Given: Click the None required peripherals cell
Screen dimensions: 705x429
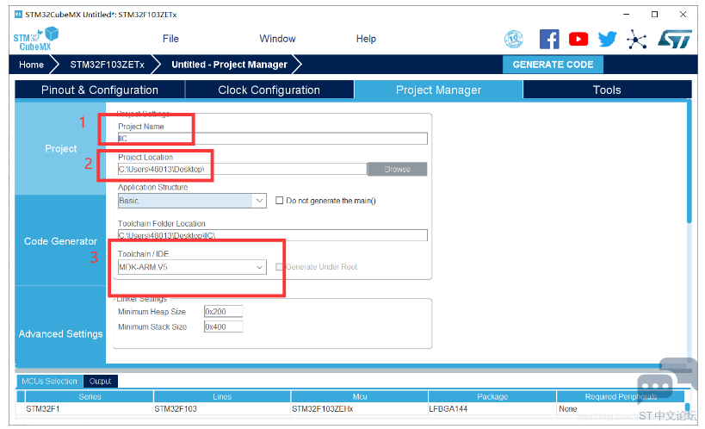Looking at the screenshot, I should (x=621, y=408).
